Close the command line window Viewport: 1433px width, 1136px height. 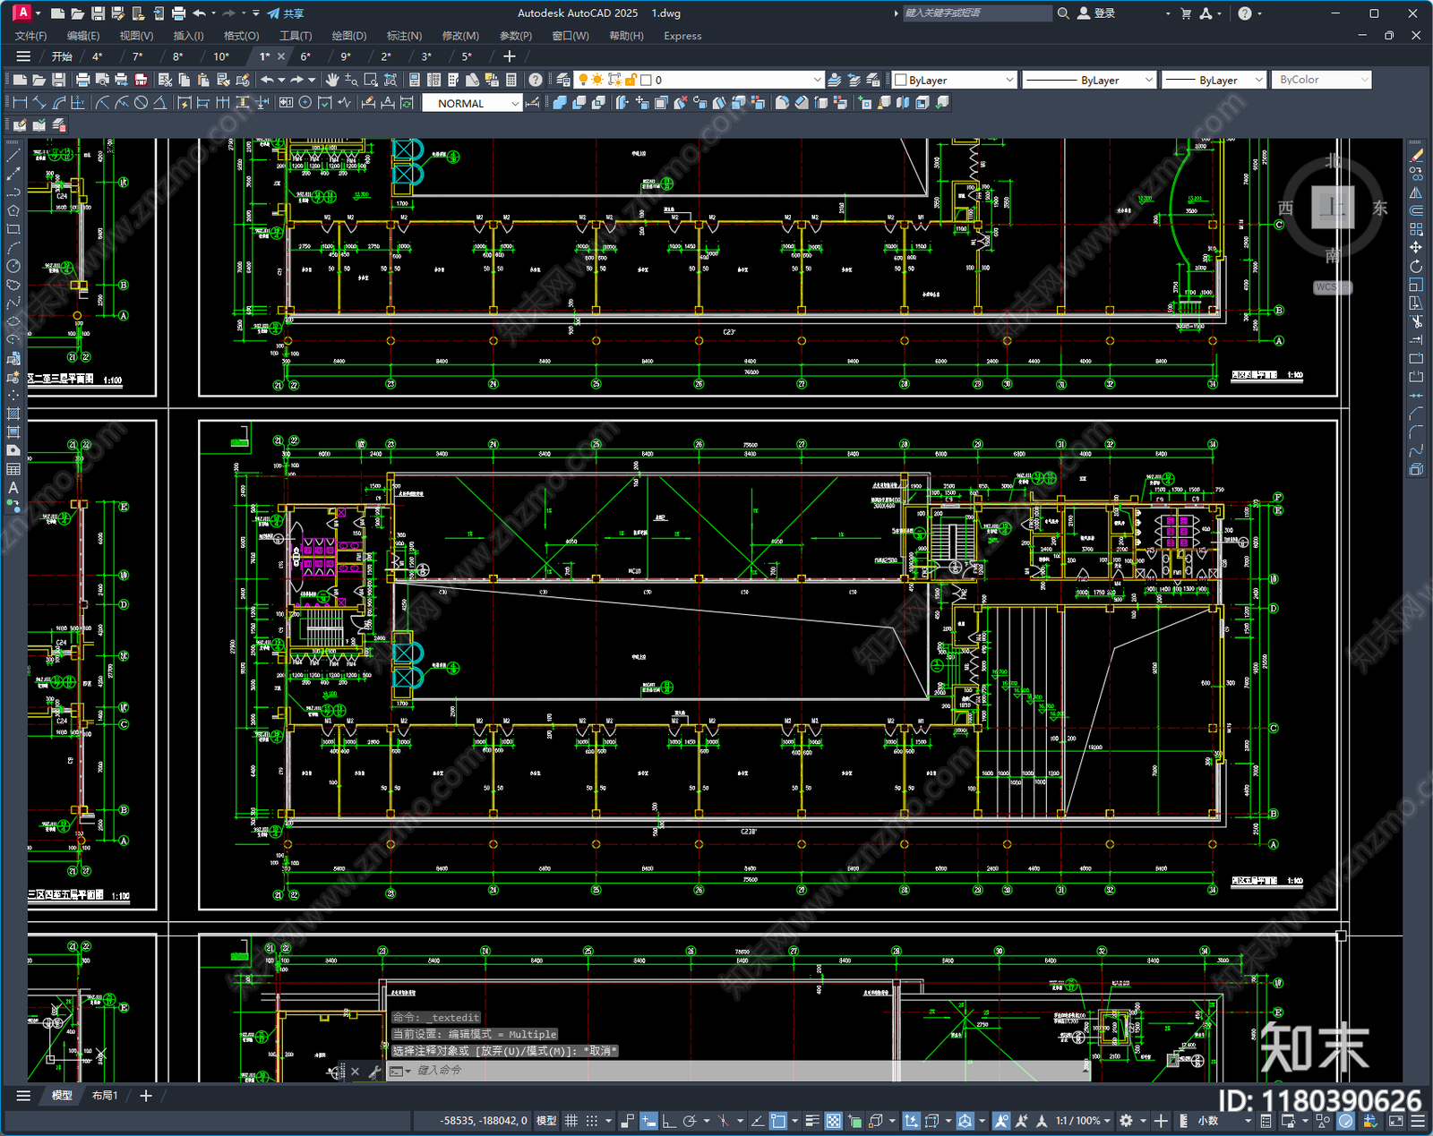tap(355, 1071)
